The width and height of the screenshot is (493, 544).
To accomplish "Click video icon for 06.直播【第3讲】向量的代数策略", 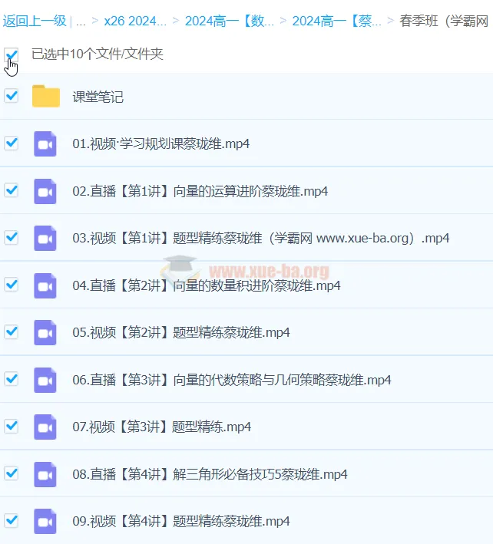I will (45, 380).
